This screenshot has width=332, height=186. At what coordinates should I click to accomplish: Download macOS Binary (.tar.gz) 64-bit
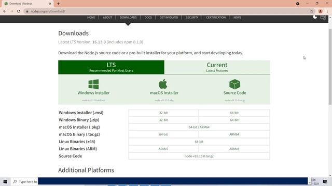(163, 134)
